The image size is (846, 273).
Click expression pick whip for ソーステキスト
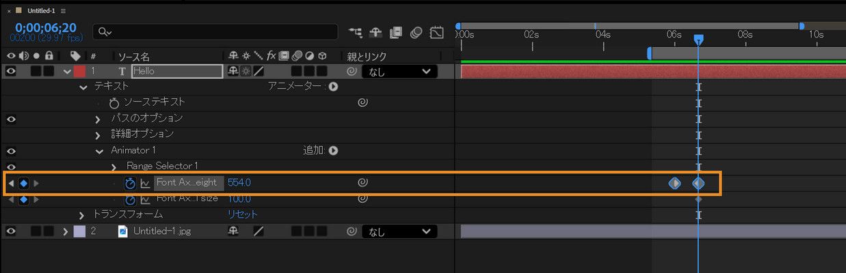363,102
